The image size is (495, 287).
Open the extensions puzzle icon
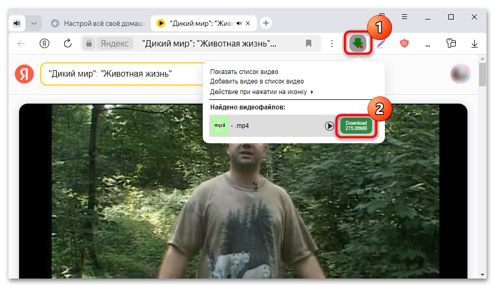pyautogui.click(x=451, y=43)
